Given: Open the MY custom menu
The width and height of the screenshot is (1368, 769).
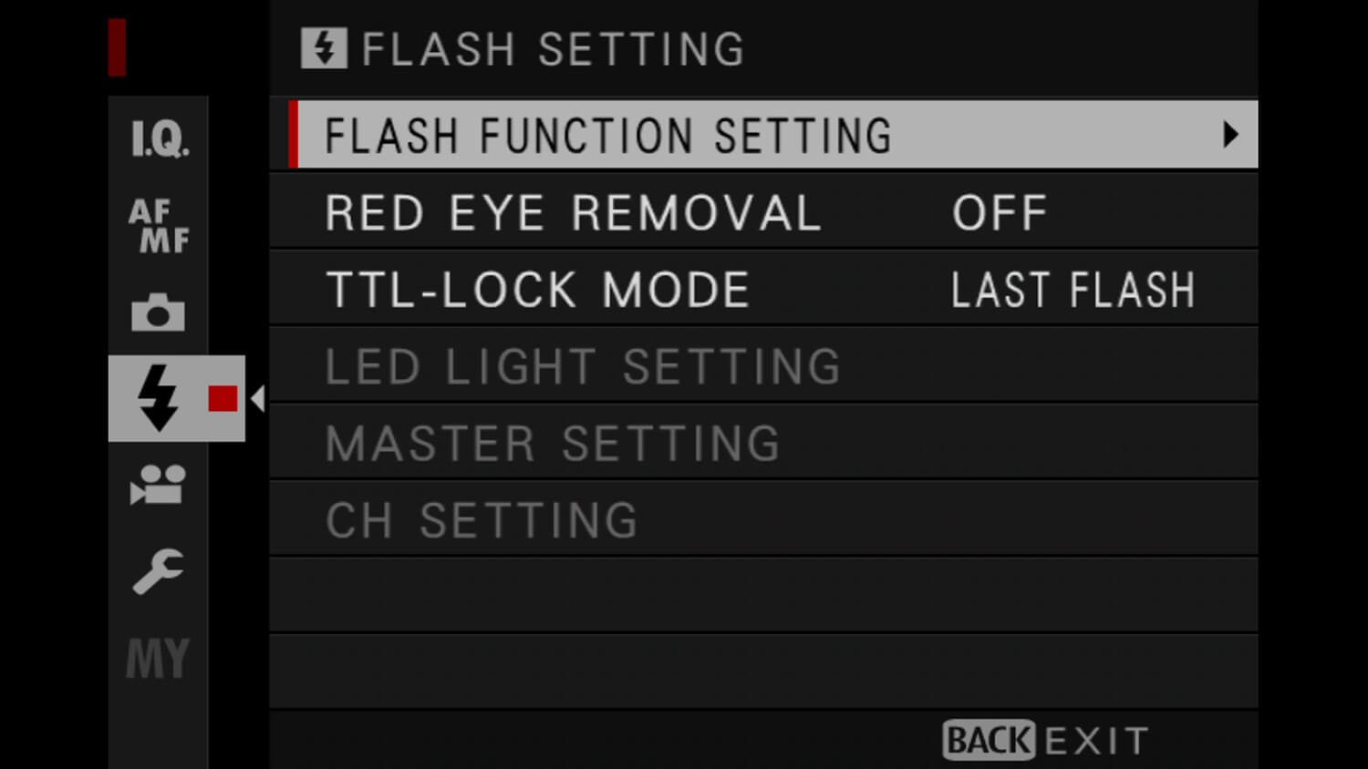Looking at the screenshot, I should 157,658.
